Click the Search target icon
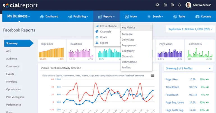 point(149,16)
